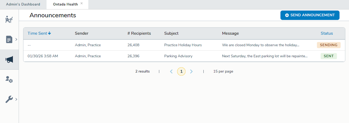
Task: Open the documents sidebar icon
Action: point(9,40)
